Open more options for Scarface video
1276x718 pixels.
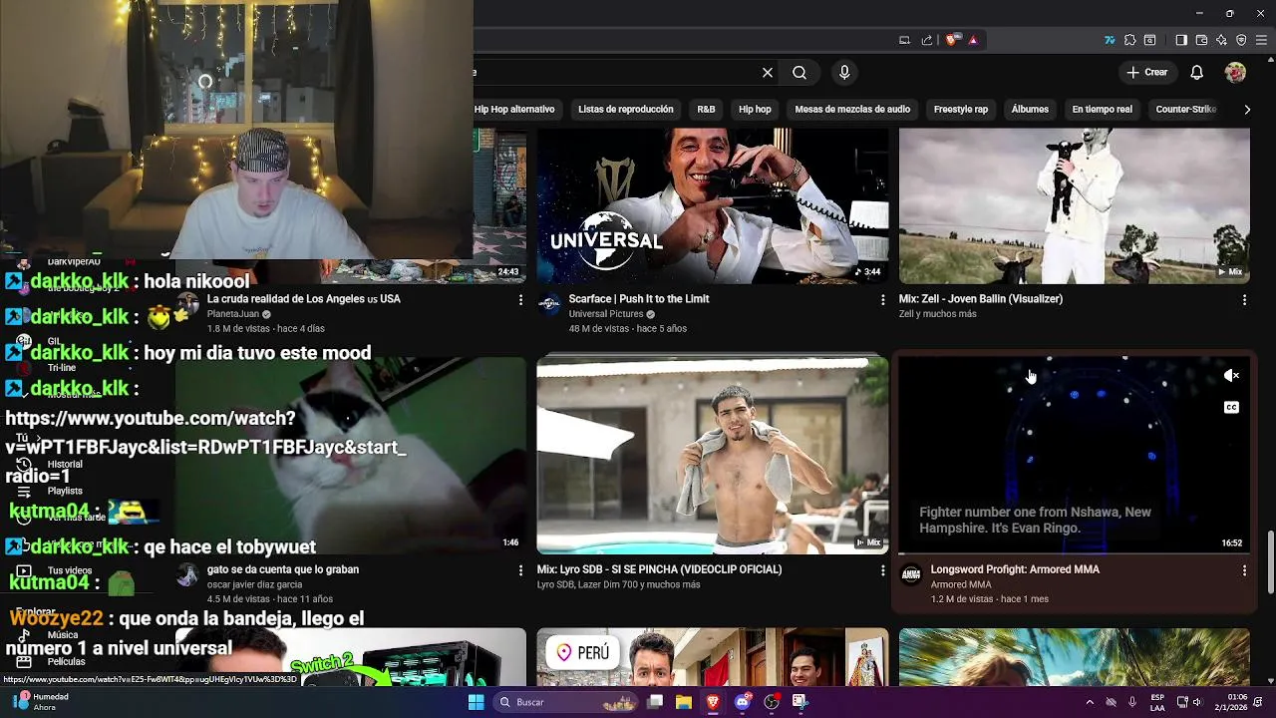[x=882, y=299]
